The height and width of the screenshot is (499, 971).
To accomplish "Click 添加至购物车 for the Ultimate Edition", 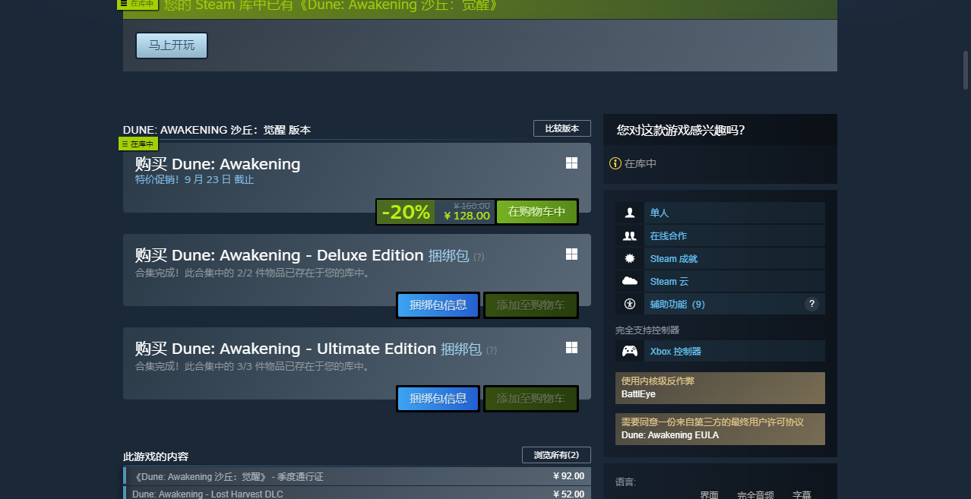I will [531, 399].
